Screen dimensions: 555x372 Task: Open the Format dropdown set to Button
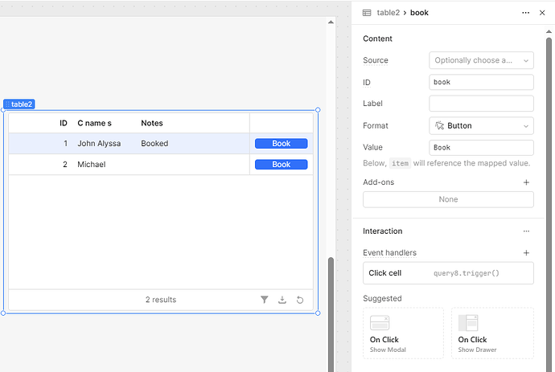pos(481,125)
